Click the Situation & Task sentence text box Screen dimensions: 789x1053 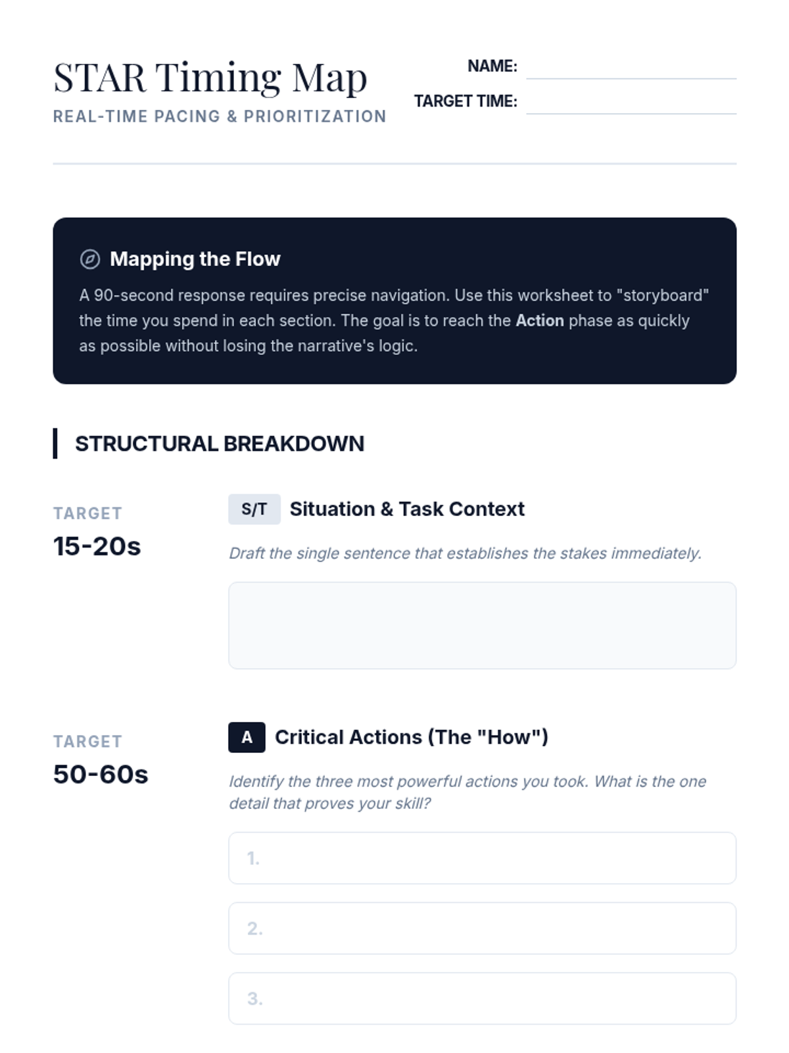[482, 625]
